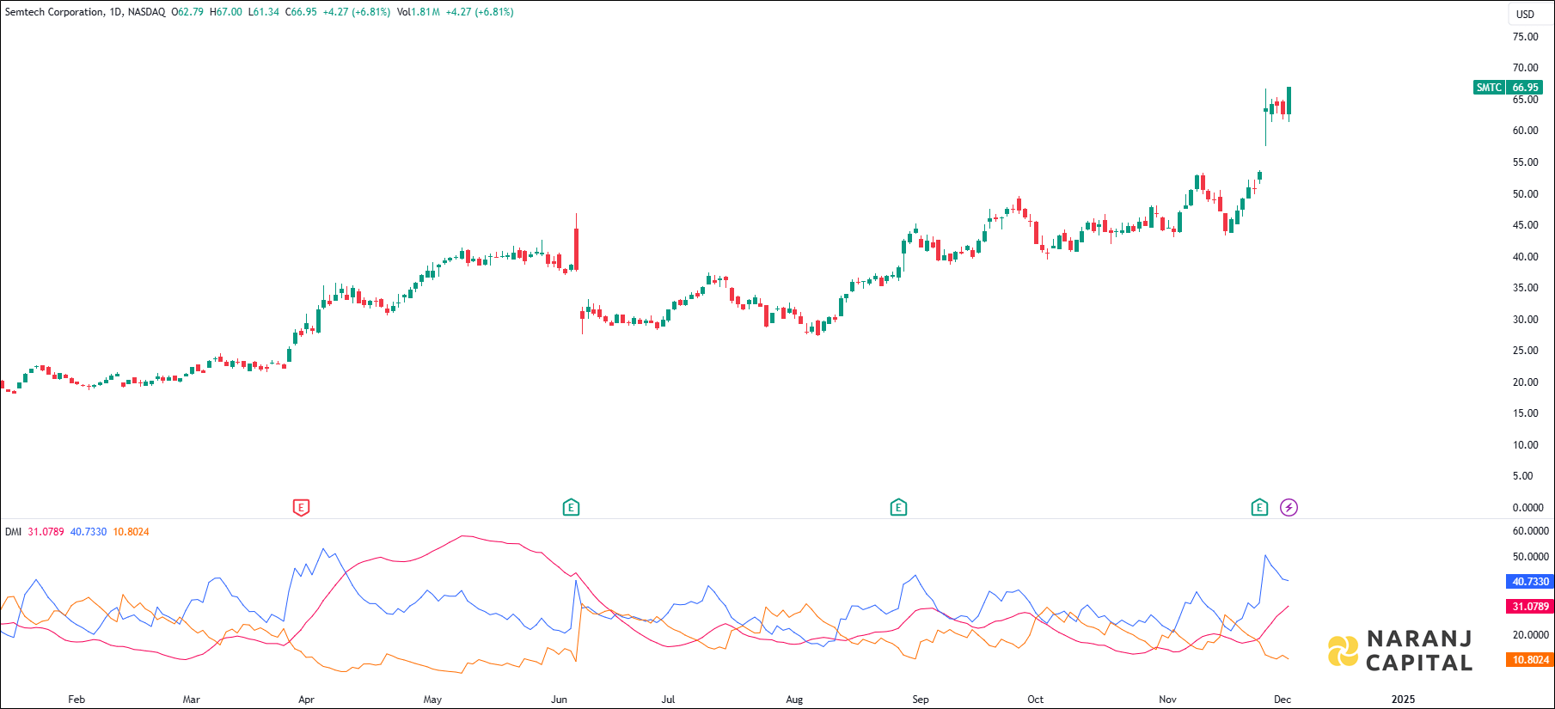Click the Semtech Corporation symbol title
The height and width of the screenshot is (709, 1555).
click(55, 12)
